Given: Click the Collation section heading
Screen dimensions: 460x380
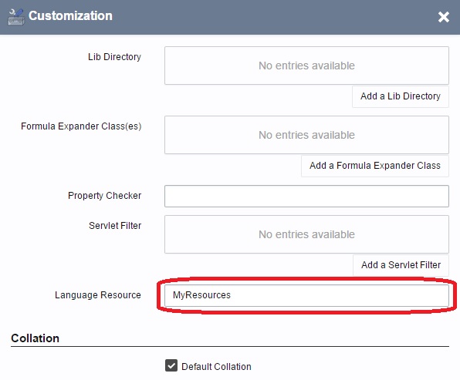Looking at the screenshot, I should tap(35, 338).
